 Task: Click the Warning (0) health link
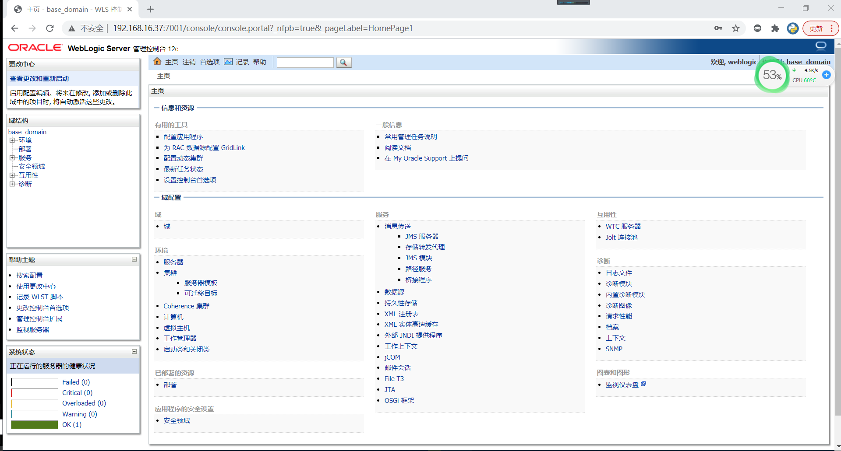[x=80, y=414]
